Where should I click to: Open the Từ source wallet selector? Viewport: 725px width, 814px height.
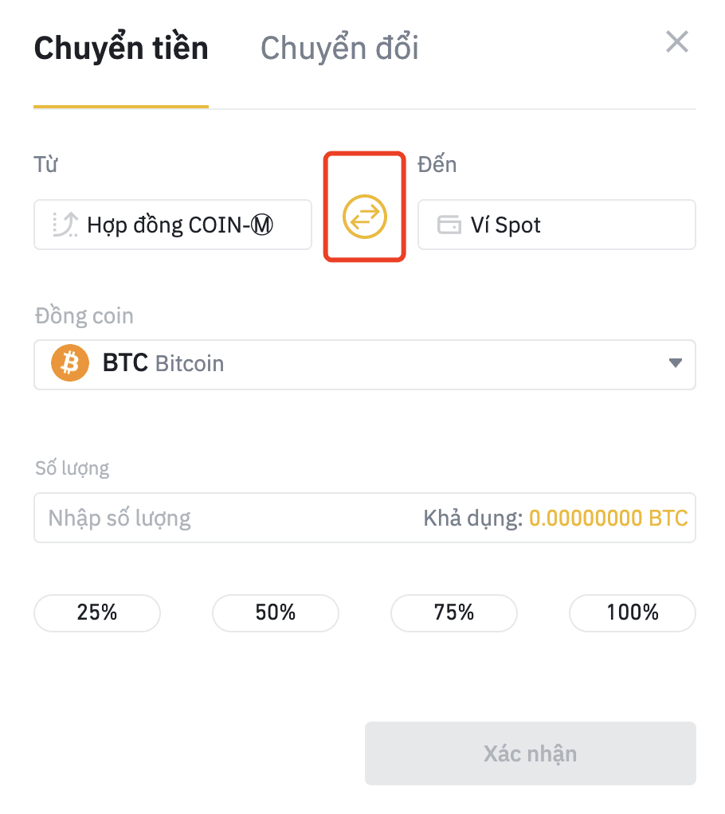click(173, 225)
